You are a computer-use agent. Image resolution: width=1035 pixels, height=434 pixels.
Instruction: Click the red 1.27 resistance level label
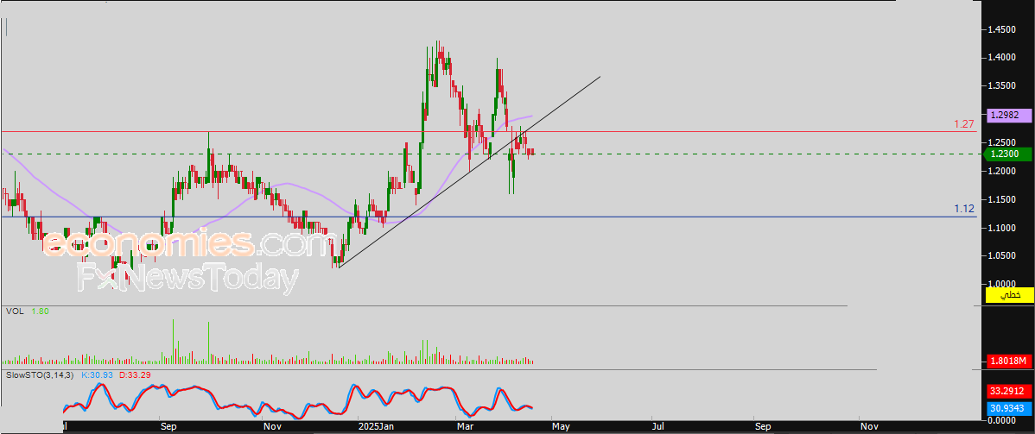(x=964, y=123)
